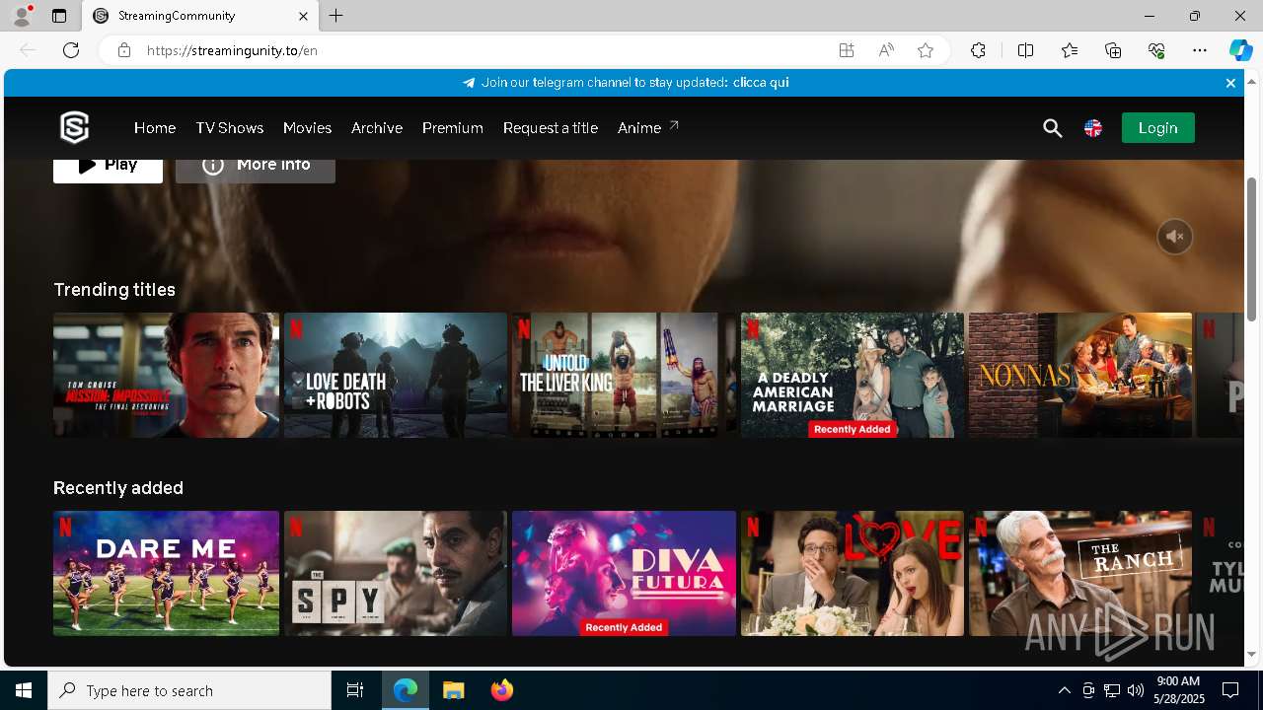Open the Request a title page
Viewport: 1263px width, 710px height.
click(551, 128)
